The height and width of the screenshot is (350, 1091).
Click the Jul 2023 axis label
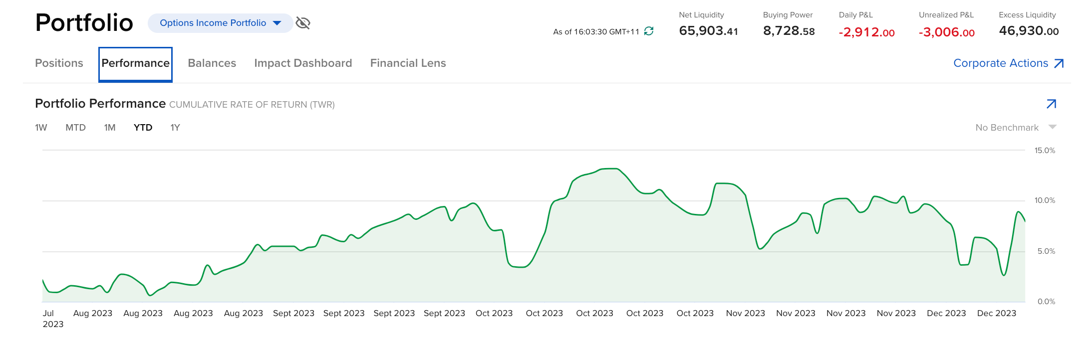[53, 319]
